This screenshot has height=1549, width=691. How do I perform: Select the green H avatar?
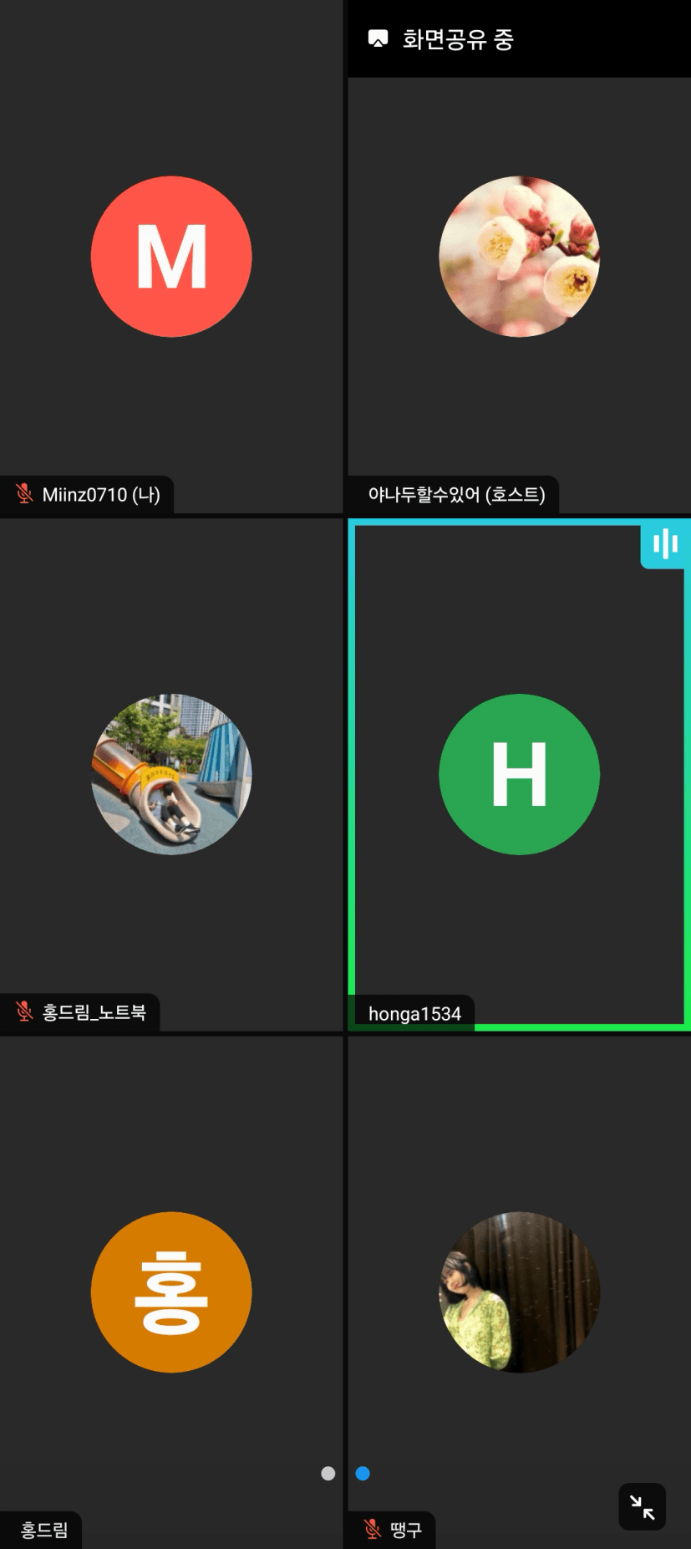tap(520, 774)
